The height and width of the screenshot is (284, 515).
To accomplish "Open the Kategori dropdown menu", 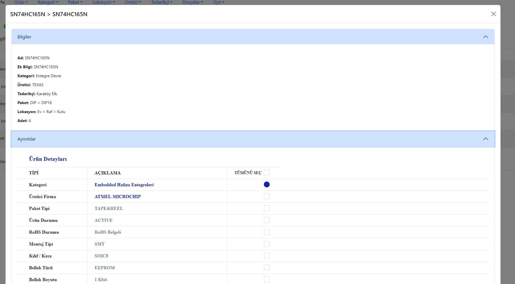I will tap(48, 2).
